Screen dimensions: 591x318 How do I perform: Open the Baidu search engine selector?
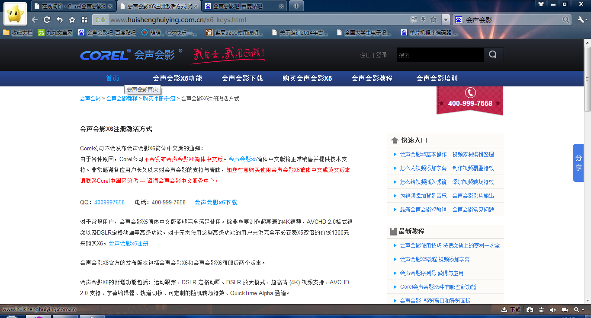[459, 20]
